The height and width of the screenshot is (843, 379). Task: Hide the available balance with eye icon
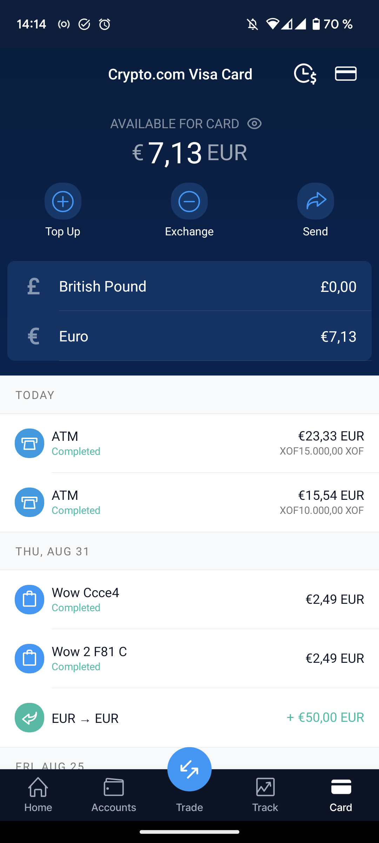pyautogui.click(x=254, y=124)
